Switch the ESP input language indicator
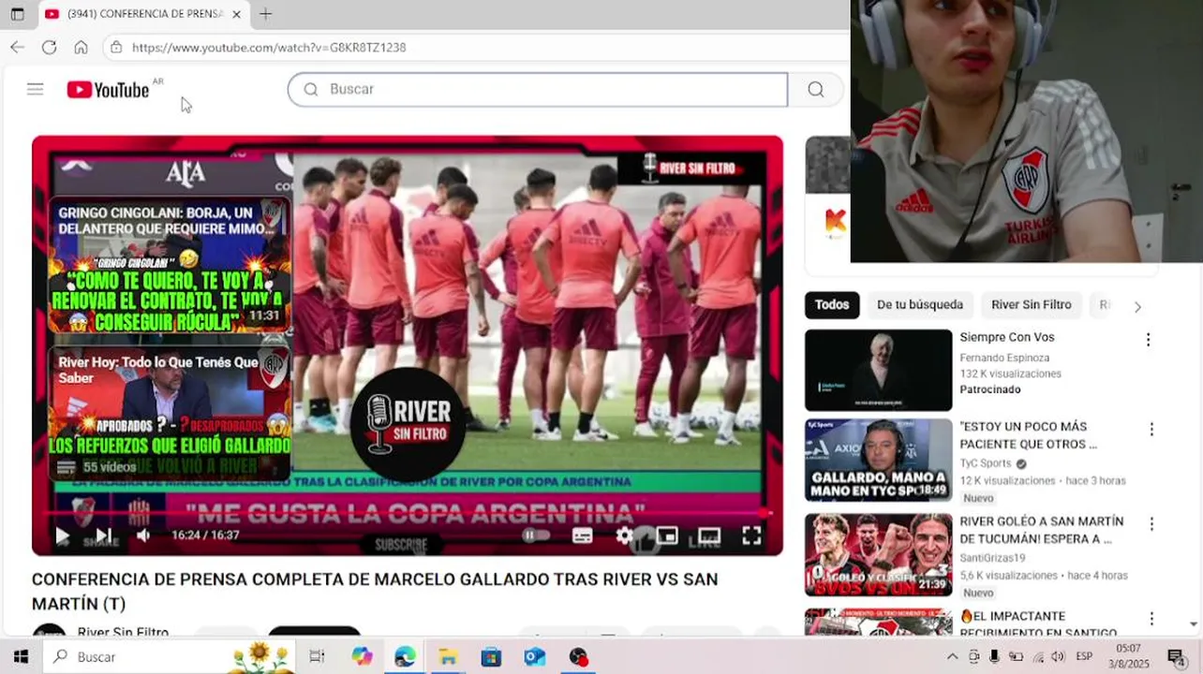Viewport: 1203px width, 674px height. pyautogui.click(x=1084, y=657)
